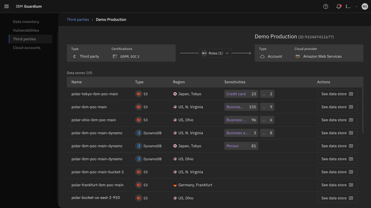This screenshot has width=371, height=208.
Task: See data store for dynamo in US, N. Virginia
Action: [337, 133]
